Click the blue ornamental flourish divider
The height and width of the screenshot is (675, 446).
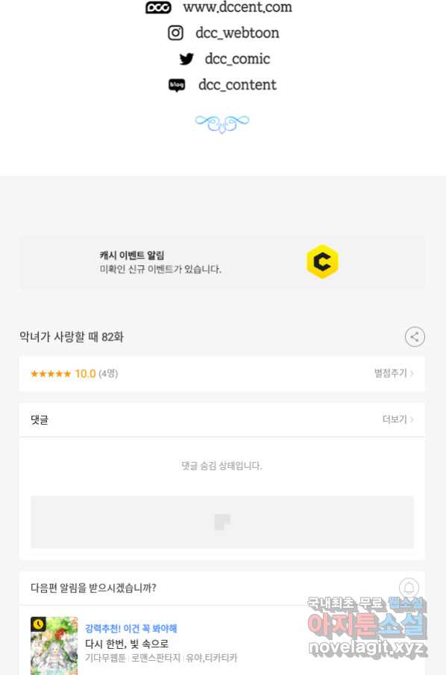[222, 124]
